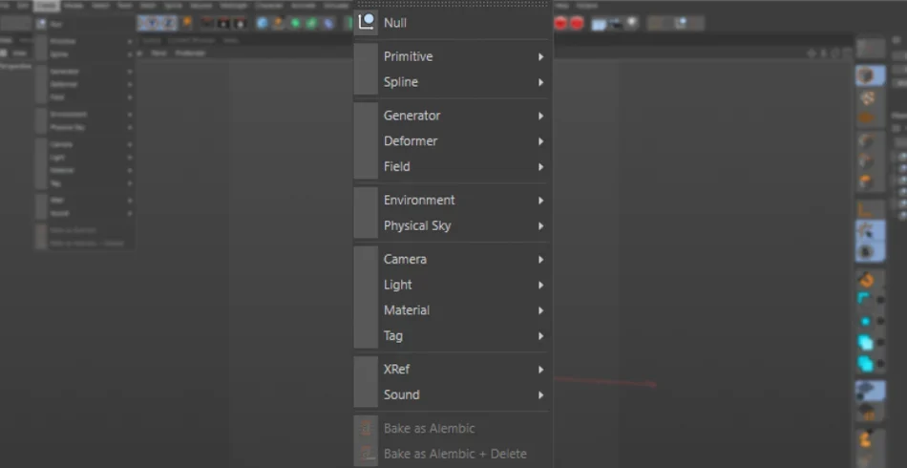Image resolution: width=907 pixels, height=468 pixels.
Task: Open the Sound menu entry
Action: (x=452, y=394)
